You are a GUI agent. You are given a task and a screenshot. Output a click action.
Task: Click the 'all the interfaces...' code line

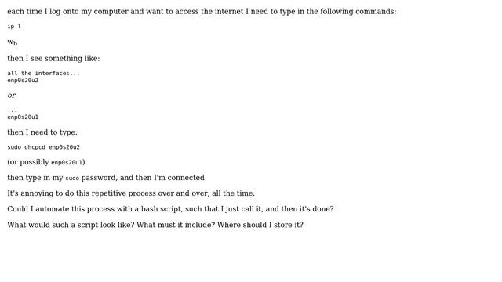click(43, 73)
